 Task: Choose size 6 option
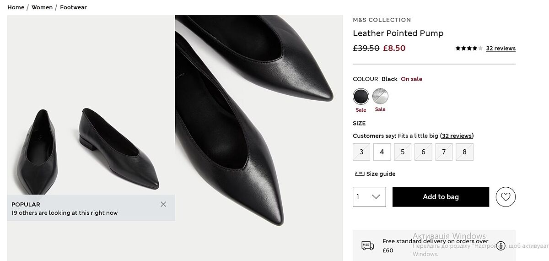(x=423, y=152)
